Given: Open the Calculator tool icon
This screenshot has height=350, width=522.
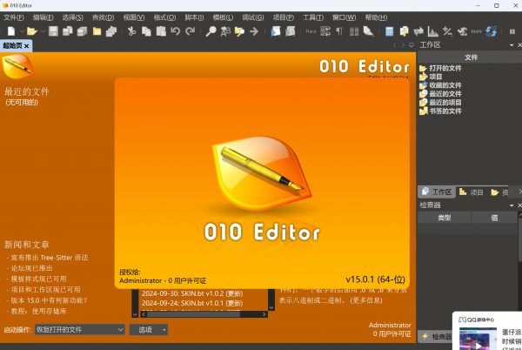Looking at the screenshot, I should pyautogui.click(x=390, y=31).
